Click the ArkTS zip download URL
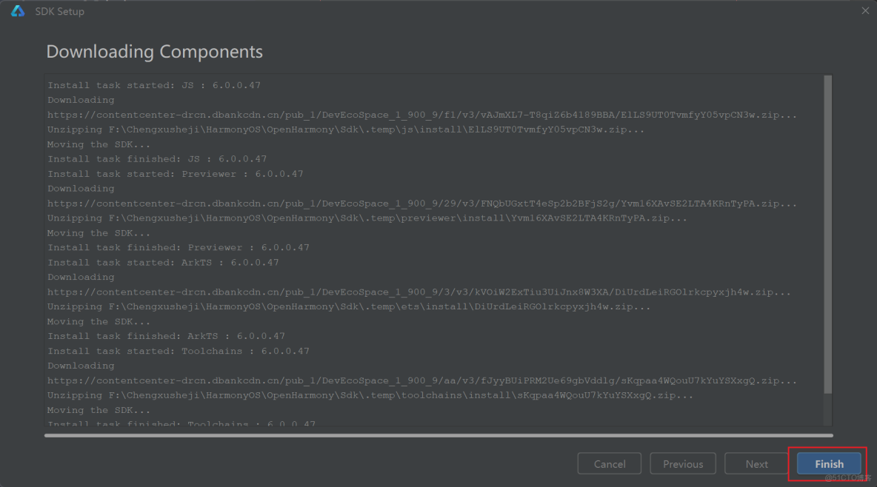This screenshot has height=487, width=877. pyautogui.click(x=422, y=292)
